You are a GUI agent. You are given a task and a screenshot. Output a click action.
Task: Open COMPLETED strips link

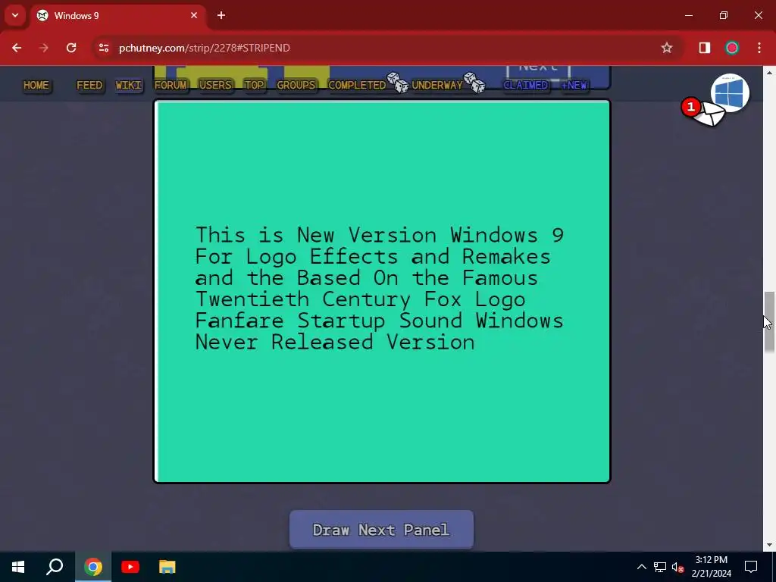pyautogui.click(x=357, y=85)
